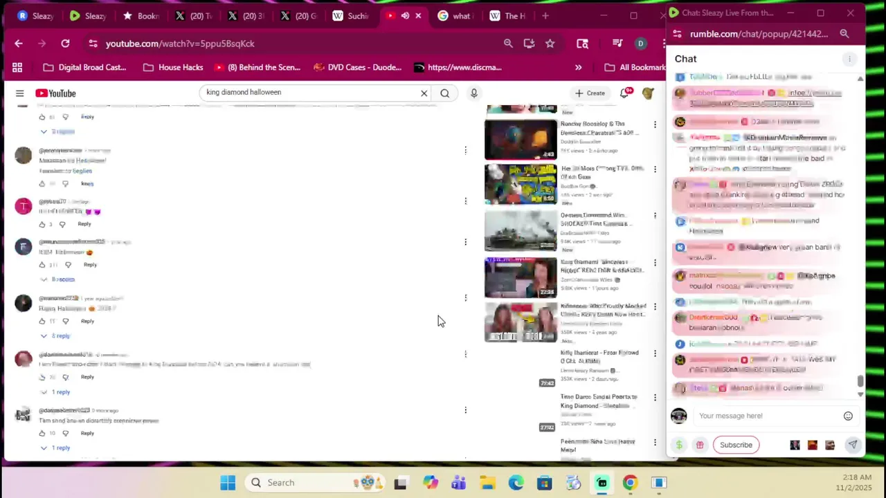Open '(8) Behind the Scen...' bookmark
This screenshot has width=886, height=498.
pyautogui.click(x=257, y=67)
